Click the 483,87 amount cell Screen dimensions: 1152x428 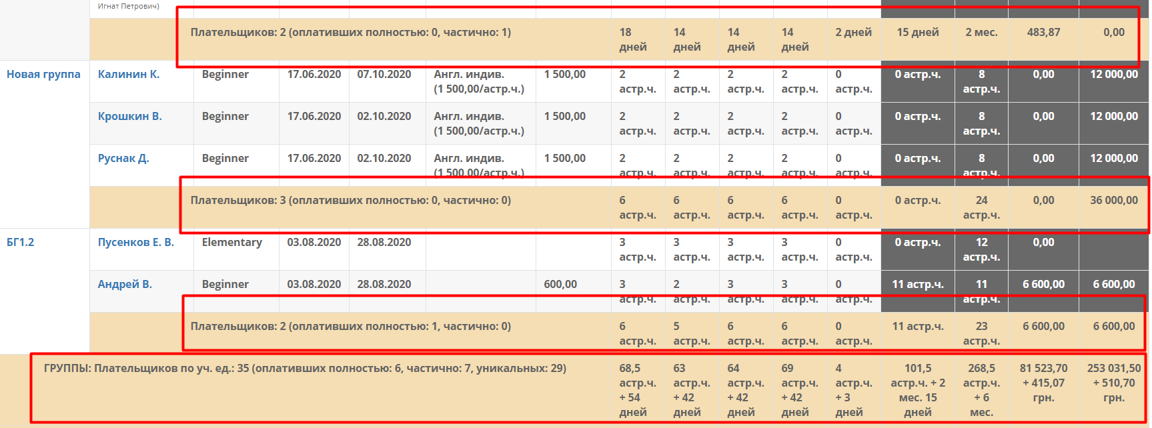tap(1044, 32)
